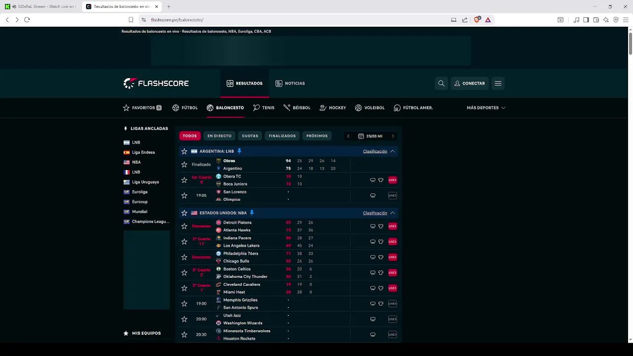Show PRÓXIMOS matches

click(317, 136)
